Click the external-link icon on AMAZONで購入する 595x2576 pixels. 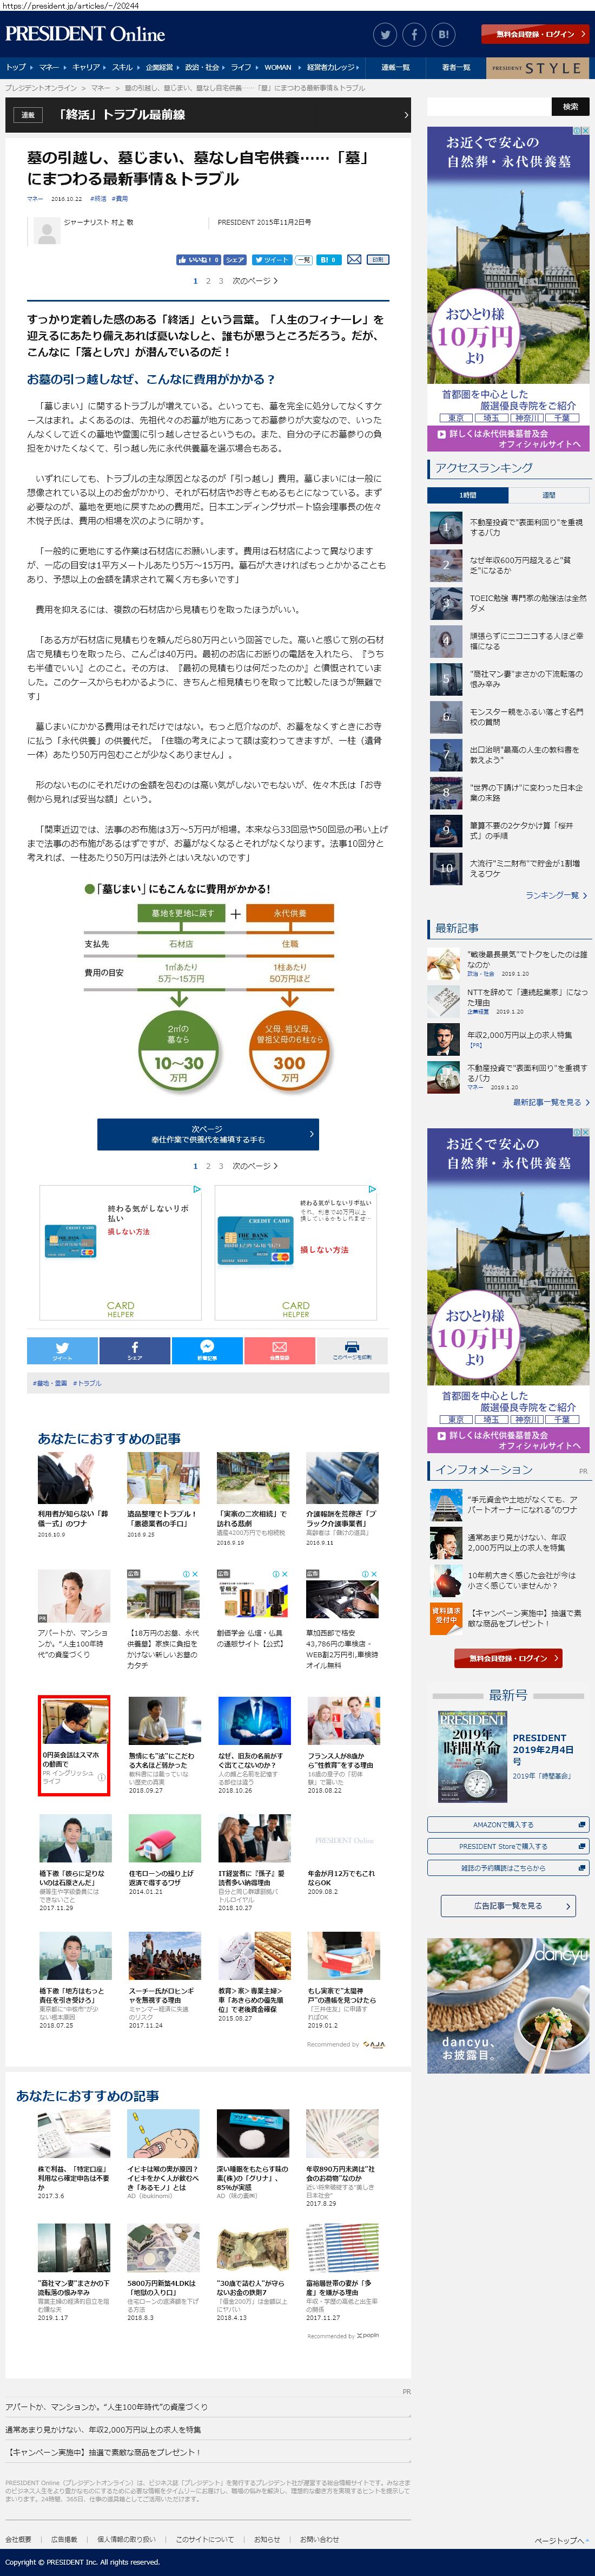pyautogui.click(x=582, y=1824)
